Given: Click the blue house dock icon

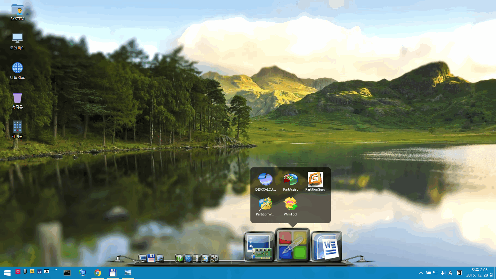Looking at the screenshot, I should pyautogui.click(x=188, y=258).
